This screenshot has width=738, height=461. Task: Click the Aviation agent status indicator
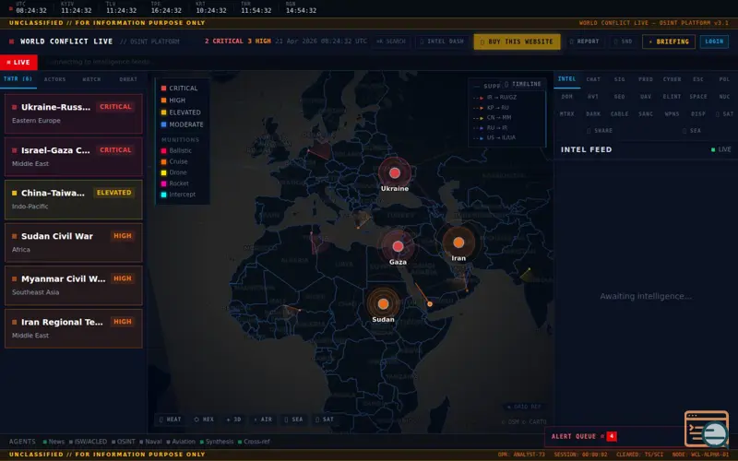click(181, 442)
